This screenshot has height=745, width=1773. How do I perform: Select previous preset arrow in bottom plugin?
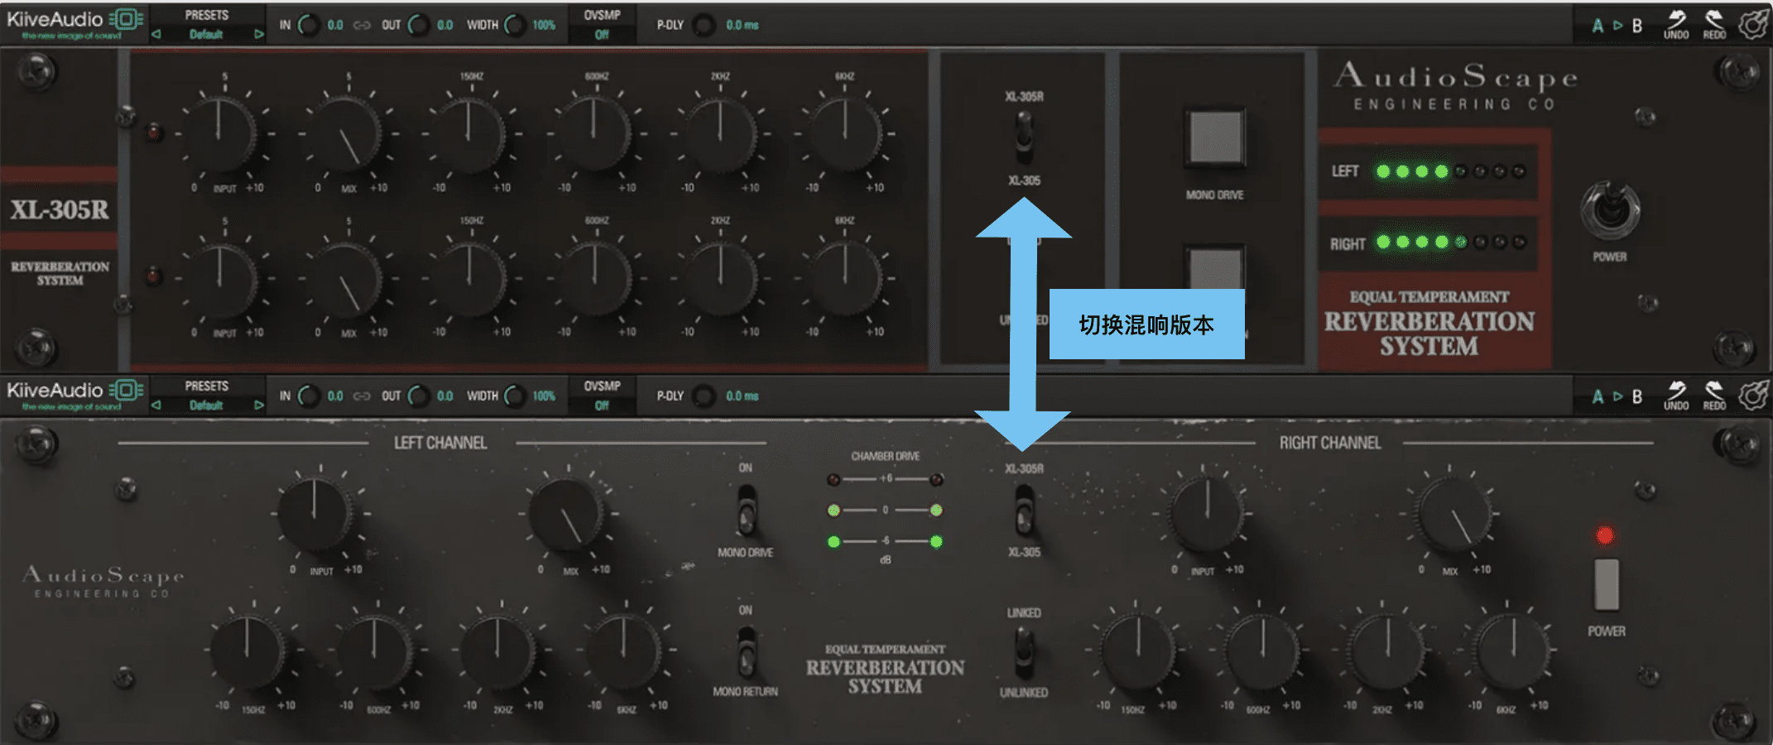coord(156,405)
